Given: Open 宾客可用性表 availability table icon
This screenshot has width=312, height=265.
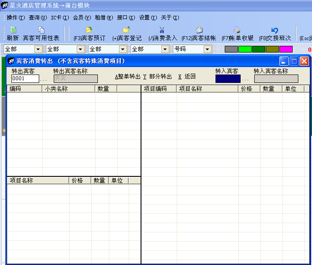Looking at the screenshot, I should tap(41, 30).
